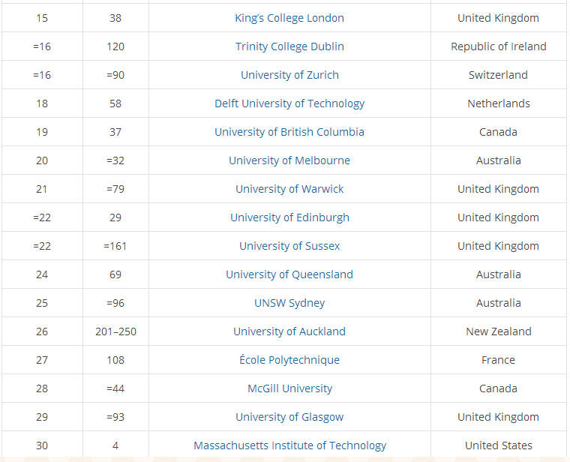Open University of Zurich page
The image size is (570, 462).
pyautogui.click(x=289, y=75)
